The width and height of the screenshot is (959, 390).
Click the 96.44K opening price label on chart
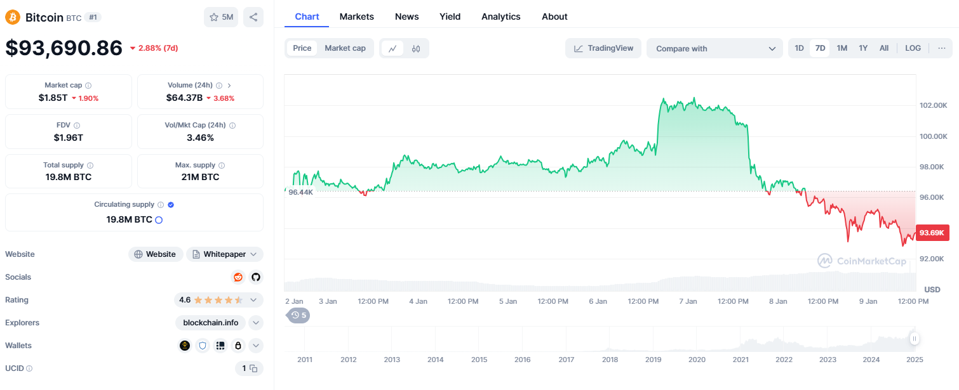click(x=300, y=192)
